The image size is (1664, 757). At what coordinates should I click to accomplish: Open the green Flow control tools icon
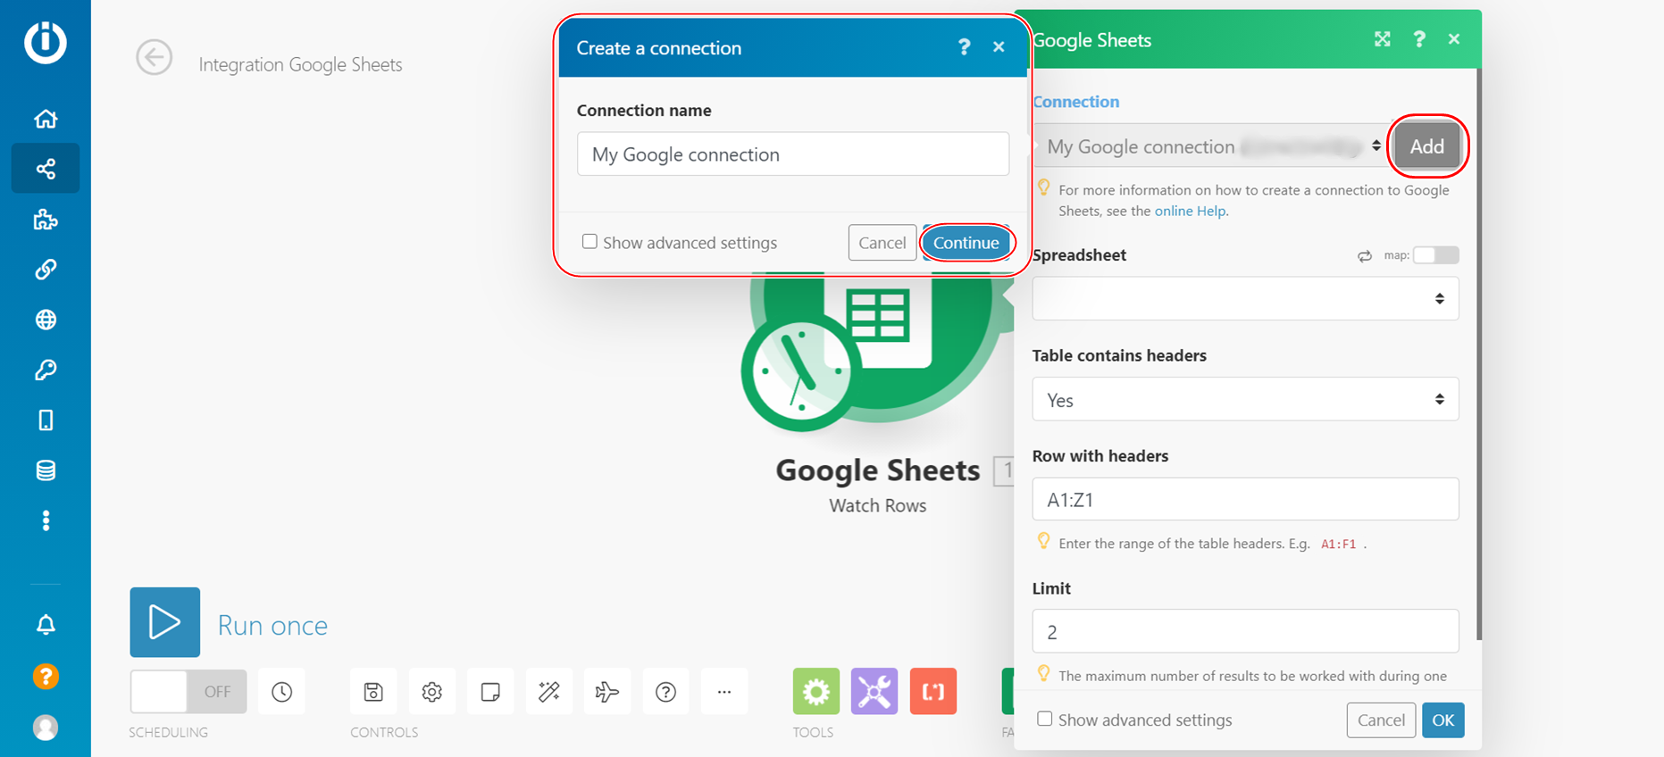(816, 692)
